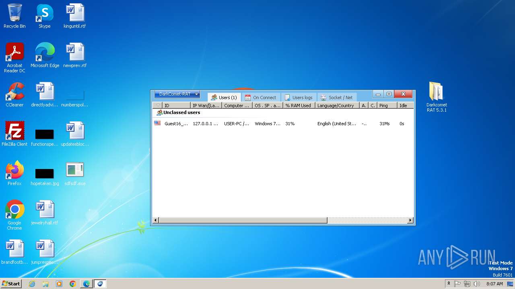Select the sdfsdf.exe program icon
Viewport: 515px width, 289px height.
75,173
